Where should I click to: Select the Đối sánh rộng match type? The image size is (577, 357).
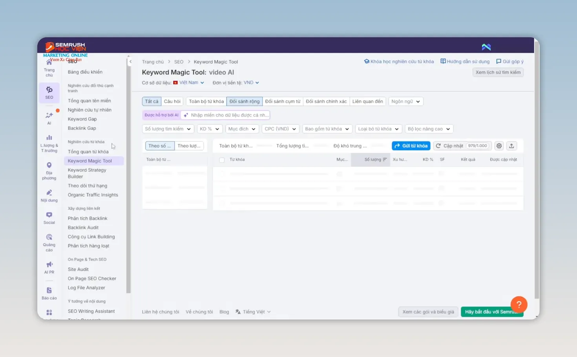point(245,102)
